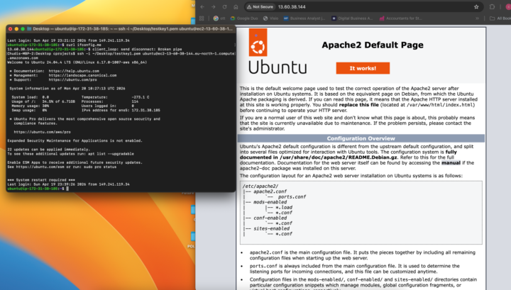The image size is (511, 290).
Task: Go back in the browser
Action: [x=202, y=7]
